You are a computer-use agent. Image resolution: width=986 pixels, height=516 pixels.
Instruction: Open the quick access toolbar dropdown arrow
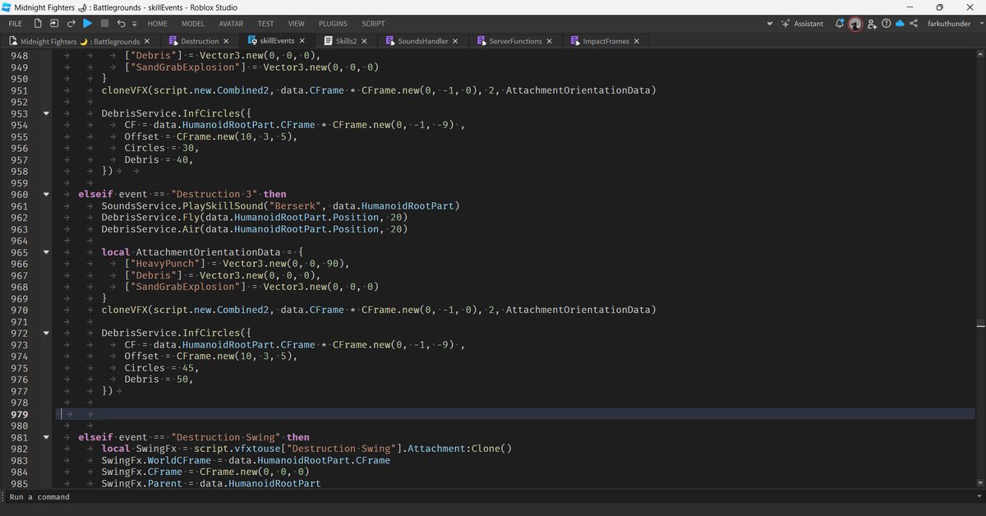134,24
